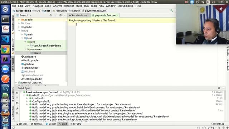Screen dimensions: 229x129
Task: Open the VCS menu
Action: [102, 6]
